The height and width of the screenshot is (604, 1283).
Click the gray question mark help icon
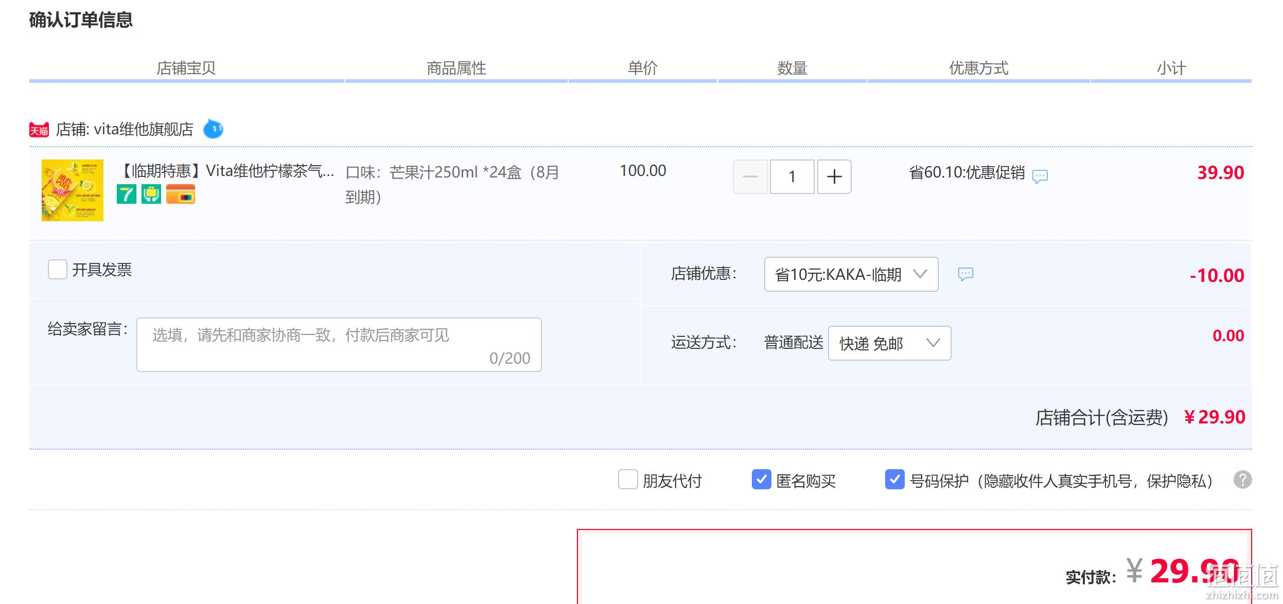coord(1242,480)
